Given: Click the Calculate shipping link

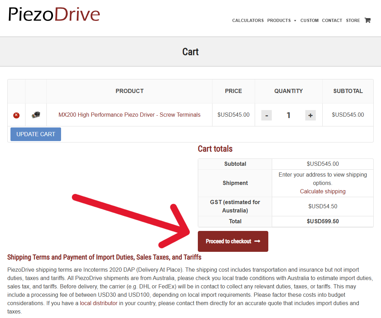Looking at the screenshot, I should click(322, 191).
